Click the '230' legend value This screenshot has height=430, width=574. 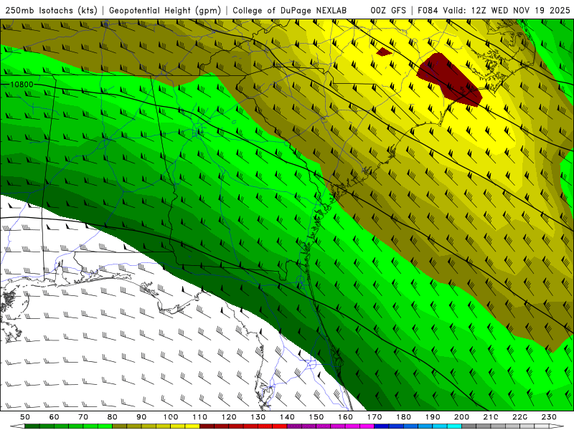549,417
